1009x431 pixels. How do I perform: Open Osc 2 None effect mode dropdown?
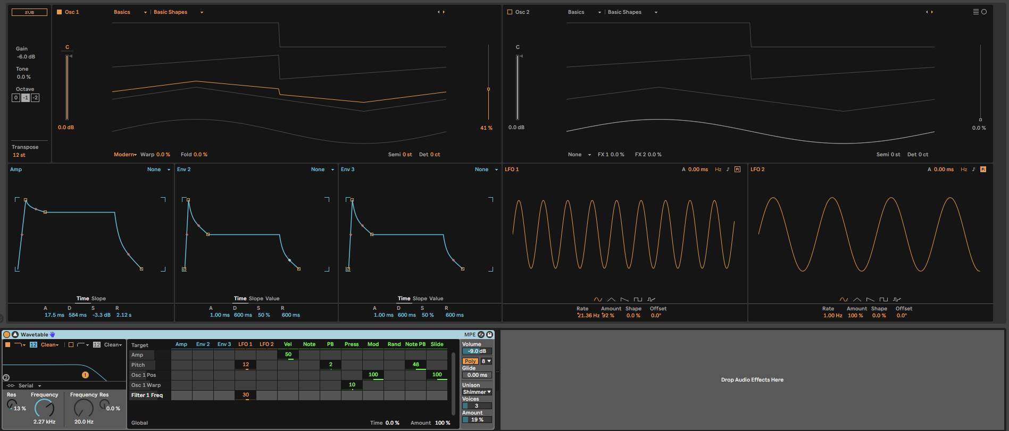(579, 155)
